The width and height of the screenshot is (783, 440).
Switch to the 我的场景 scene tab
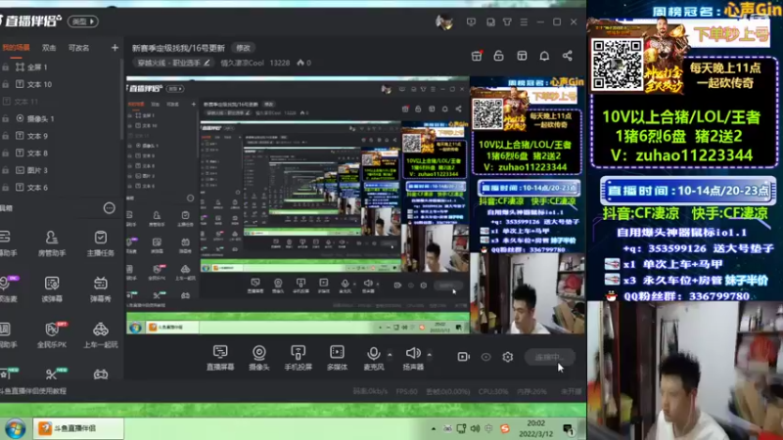(16, 48)
